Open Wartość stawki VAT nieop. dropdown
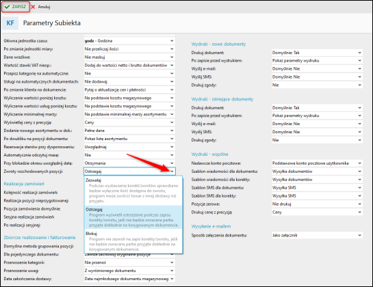 pyautogui.click(x=129, y=66)
